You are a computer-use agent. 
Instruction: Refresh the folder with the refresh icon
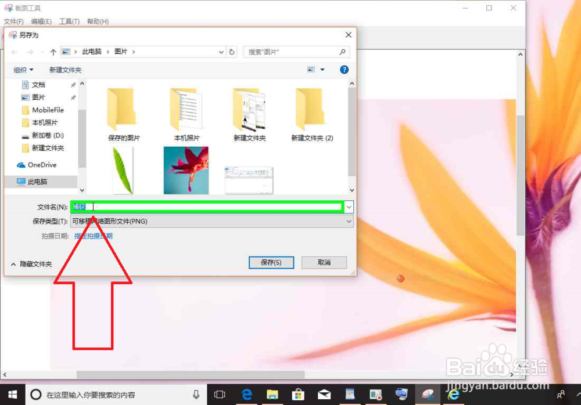pyautogui.click(x=232, y=52)
